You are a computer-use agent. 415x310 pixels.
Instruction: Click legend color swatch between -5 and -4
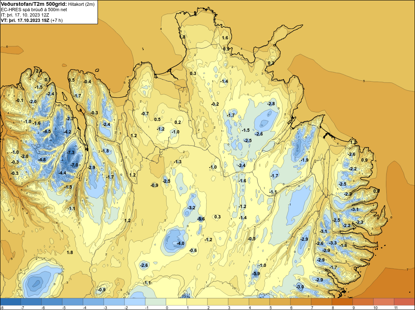tap(73, 302)
